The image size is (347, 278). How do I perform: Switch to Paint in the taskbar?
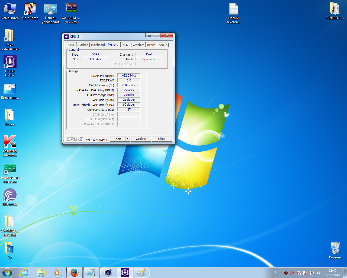click(x=142, y=273)
